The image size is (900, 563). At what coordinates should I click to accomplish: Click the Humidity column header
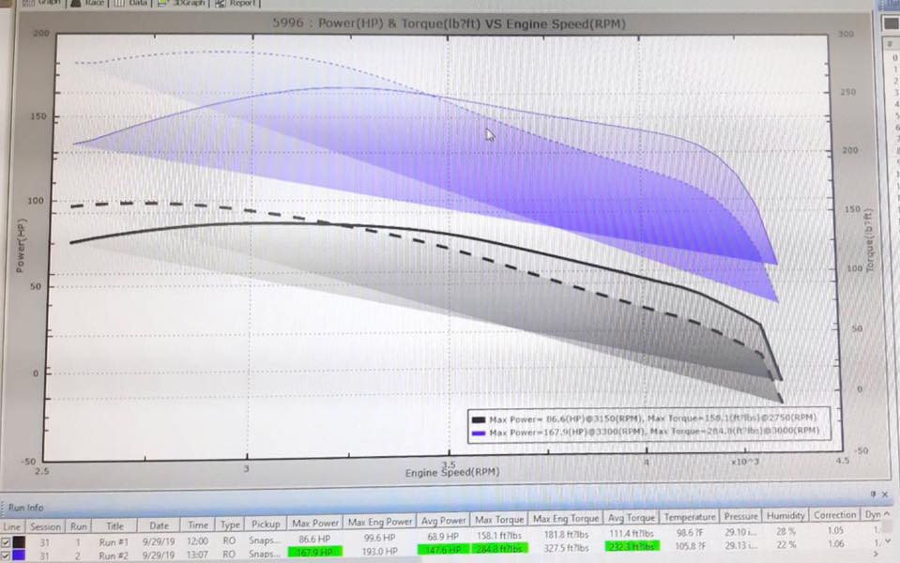786,515
